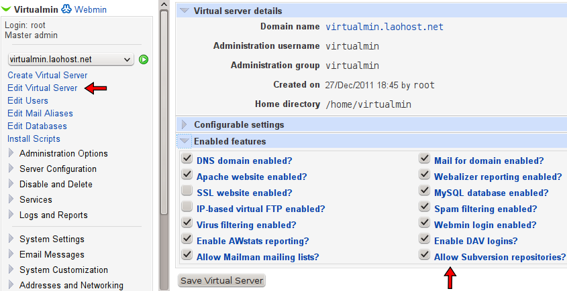Click Save Virtual Server button
This screenshot has width=567, height=291.
point(221,280)
